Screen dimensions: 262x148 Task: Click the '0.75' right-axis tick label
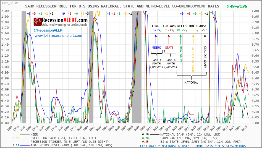click(x=255, y=39)
